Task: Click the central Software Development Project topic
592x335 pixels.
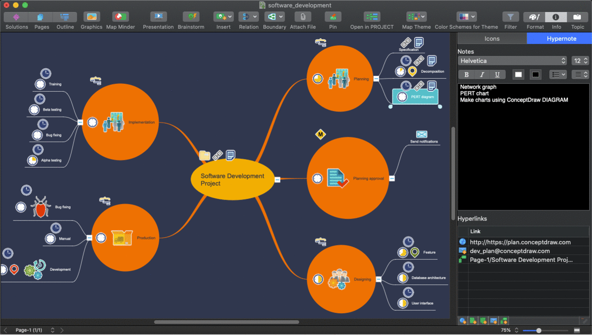Action: click(x=233, y=180)
